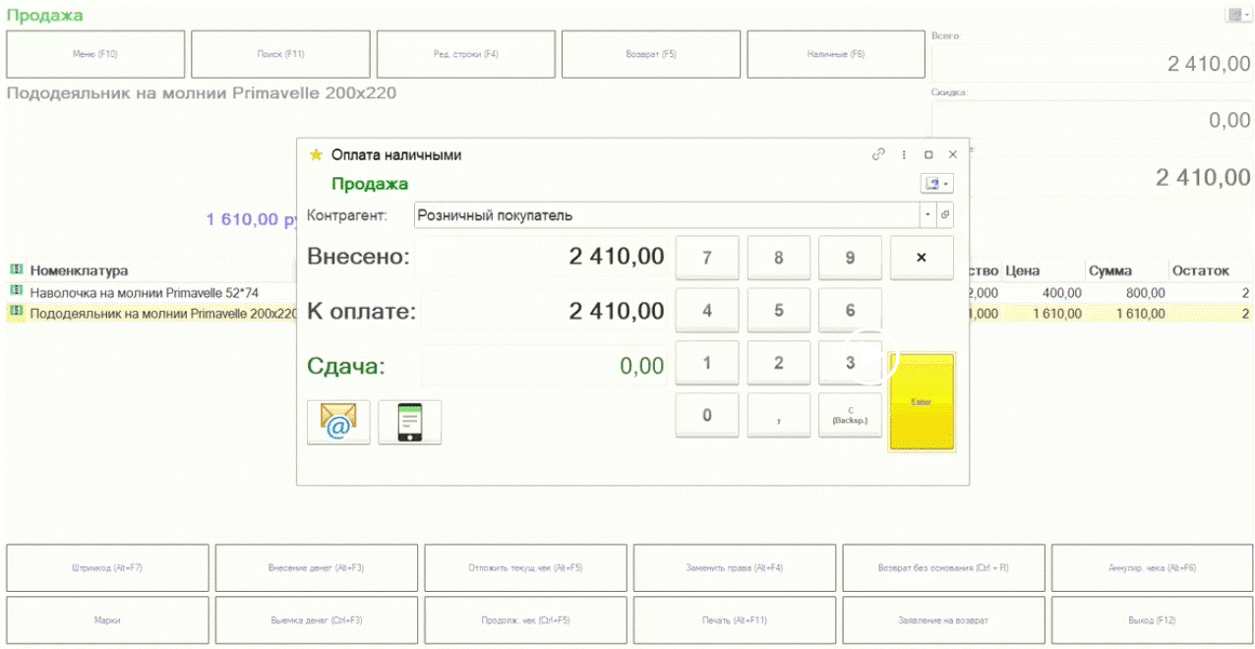Click Ред. строки (F4) button

click(x=466, y=54)
